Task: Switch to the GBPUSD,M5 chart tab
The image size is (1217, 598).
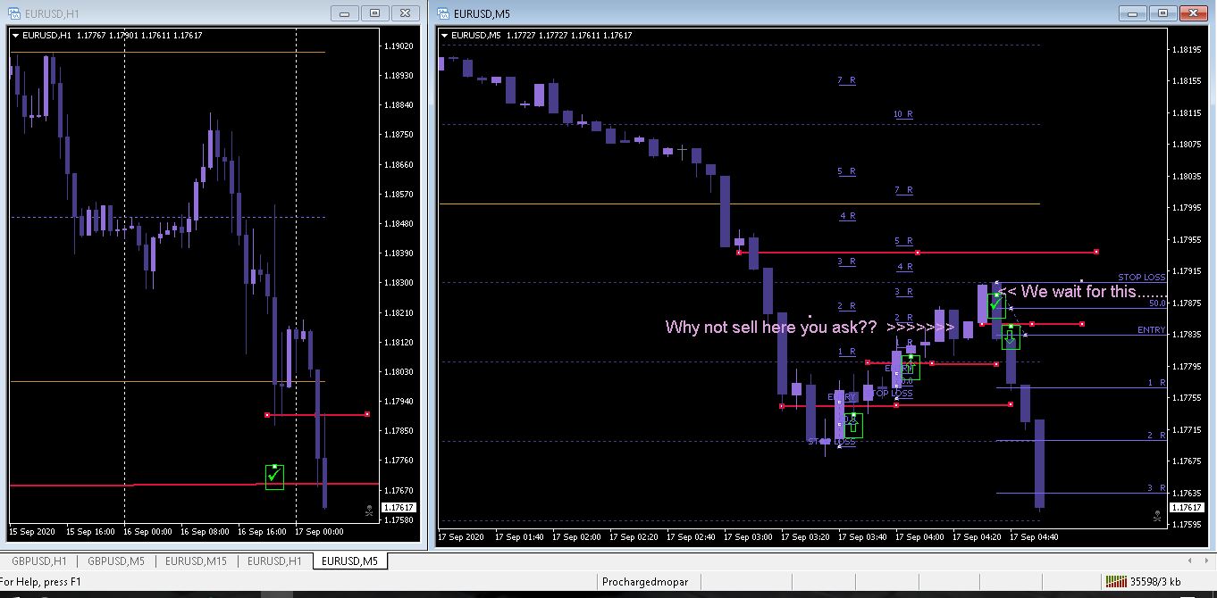Action: (x=115, y=561)
